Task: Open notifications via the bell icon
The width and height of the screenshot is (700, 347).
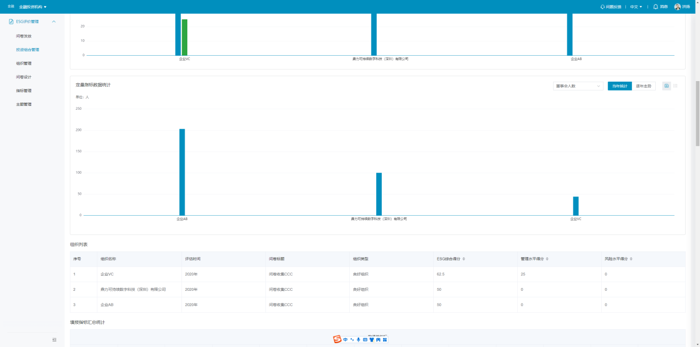Action: point(655,7)
